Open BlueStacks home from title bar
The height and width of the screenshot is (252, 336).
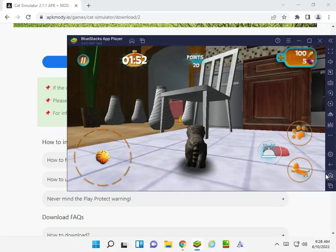[132, 41]
